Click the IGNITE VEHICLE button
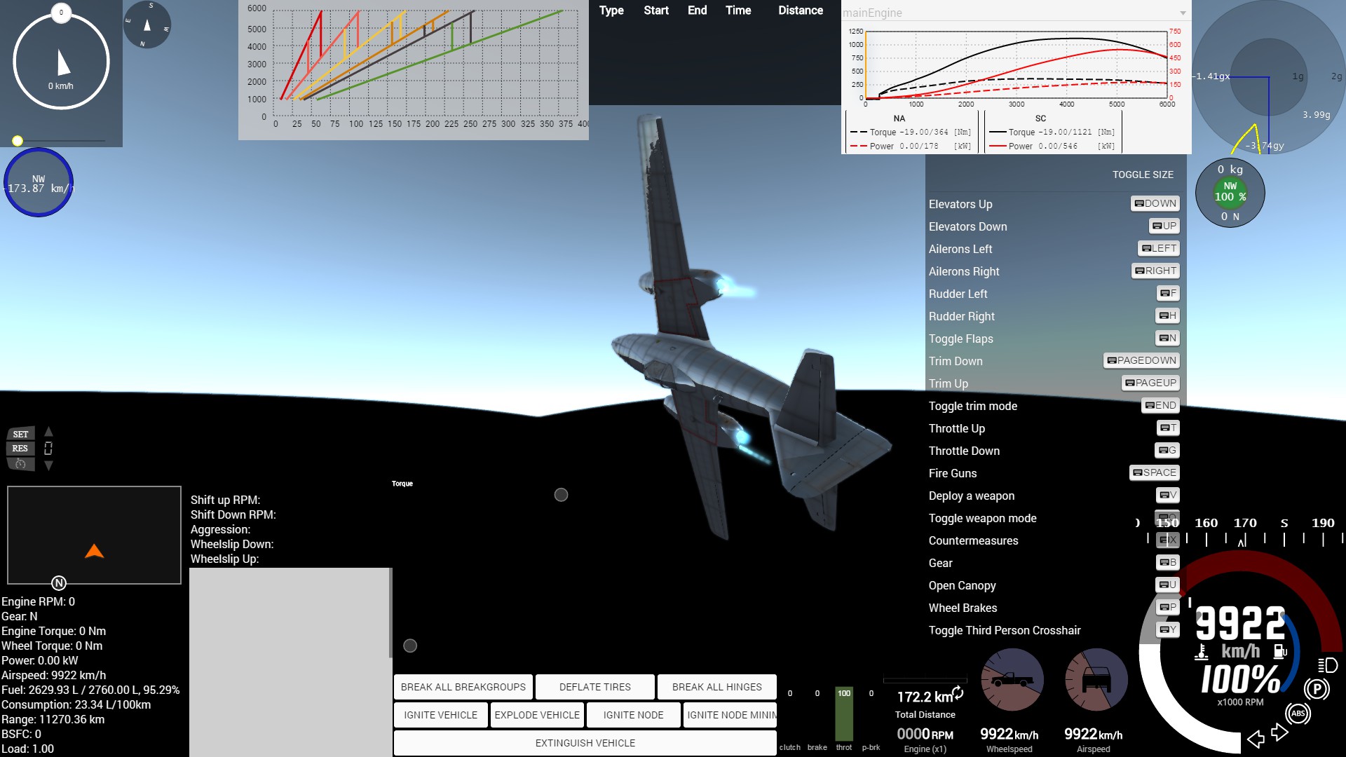 [440, 715]
